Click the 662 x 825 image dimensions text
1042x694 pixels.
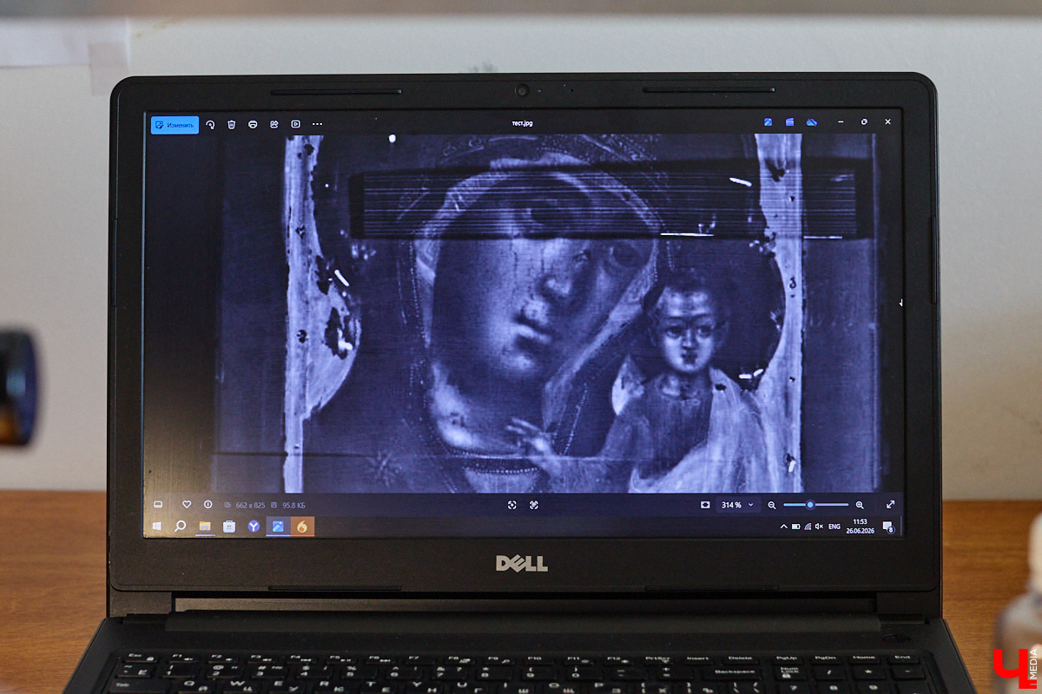249,505
